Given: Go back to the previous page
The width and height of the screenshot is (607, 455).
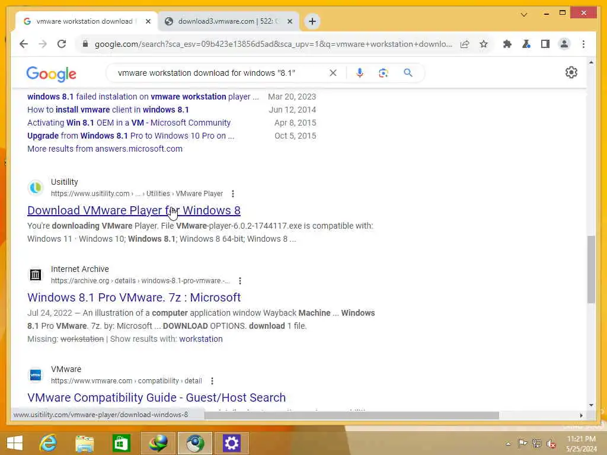Looking at the screenshot, I should coord(24,44).
